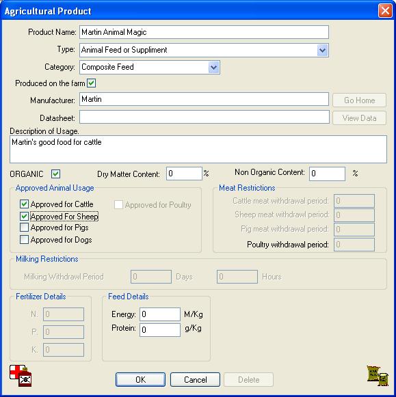Focus the Manufacturer text field
This screenshot has width=396, height=397.
(x=204, y=99)
